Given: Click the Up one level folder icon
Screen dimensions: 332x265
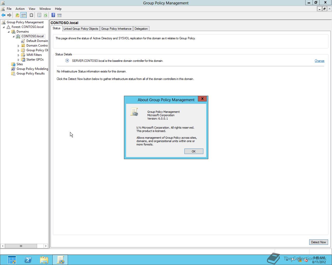Looking at the screenshot, I should pyautogui.click(x=17, y=15).
